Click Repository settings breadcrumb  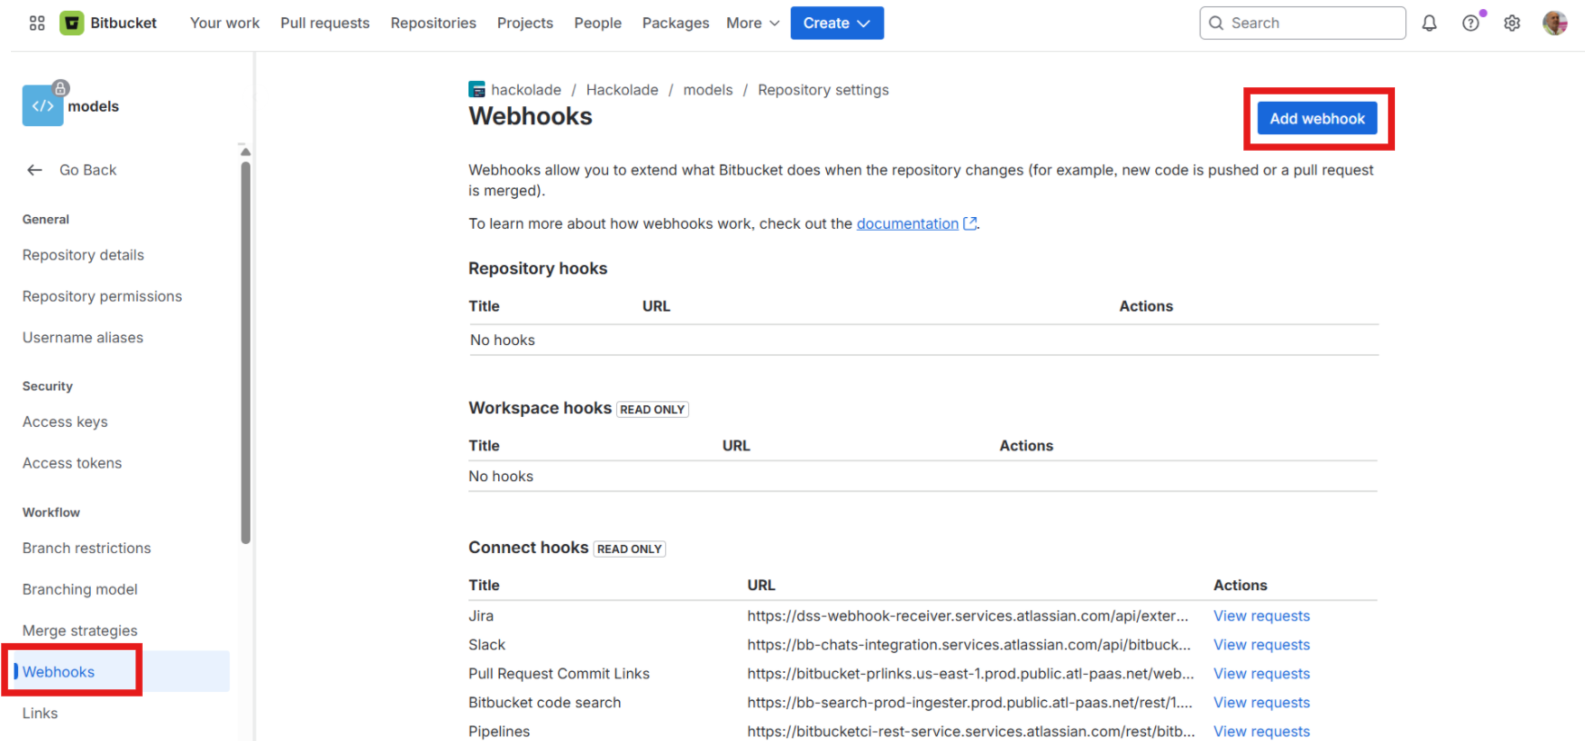click(823, 90)
